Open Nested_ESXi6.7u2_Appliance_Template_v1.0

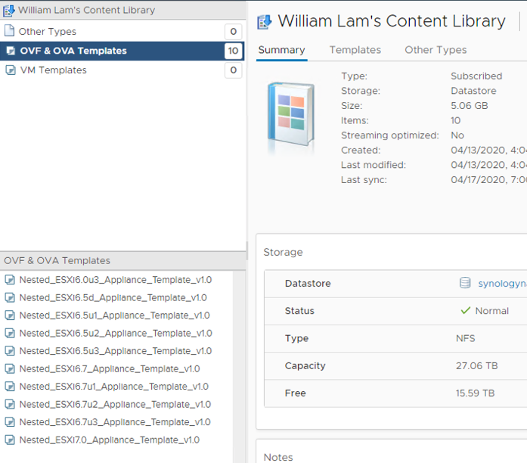point(115,404)
